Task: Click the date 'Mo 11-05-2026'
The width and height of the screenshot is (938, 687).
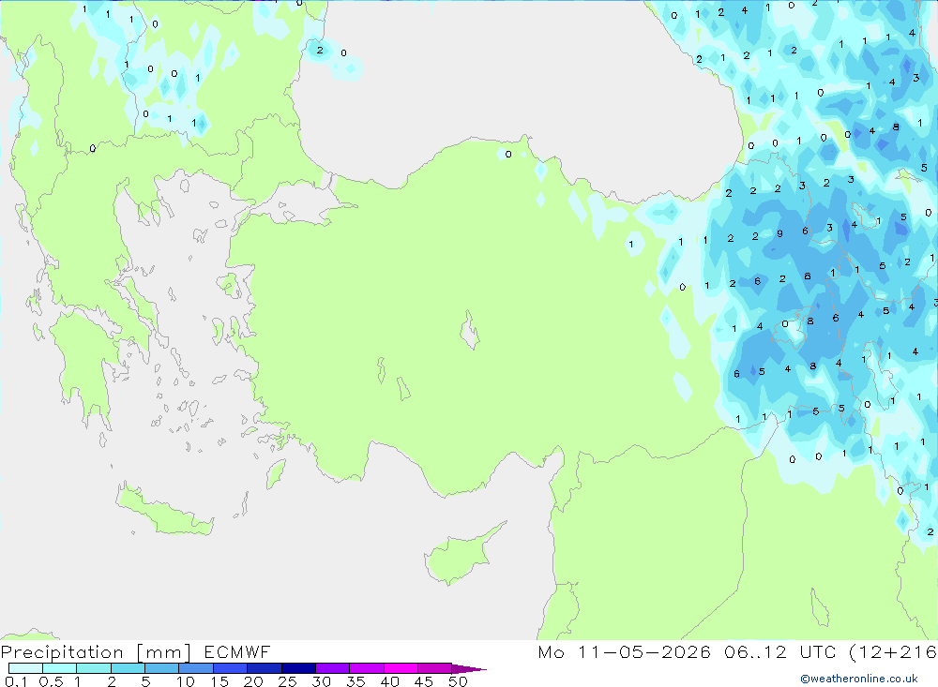Action: pos(625,651)
